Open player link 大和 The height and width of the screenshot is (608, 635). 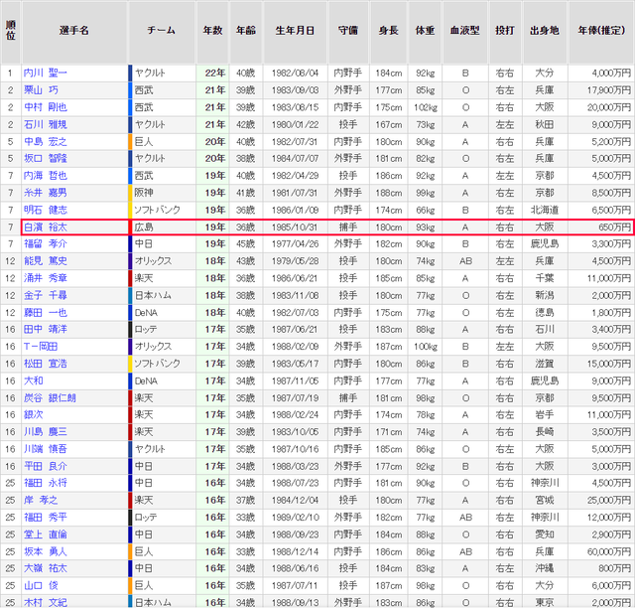(x=34, y=380)
